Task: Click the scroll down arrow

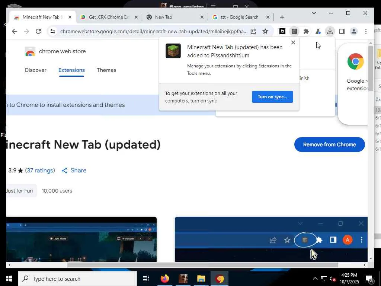Action: click(x=371, y=258)
